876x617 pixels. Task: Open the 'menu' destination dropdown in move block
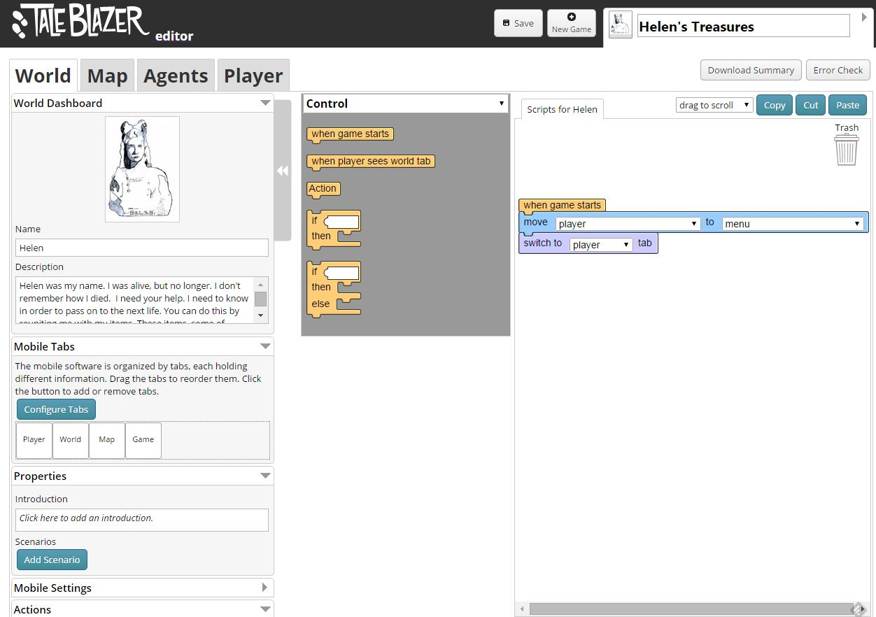pyautogui.click(x=792, y=224)
